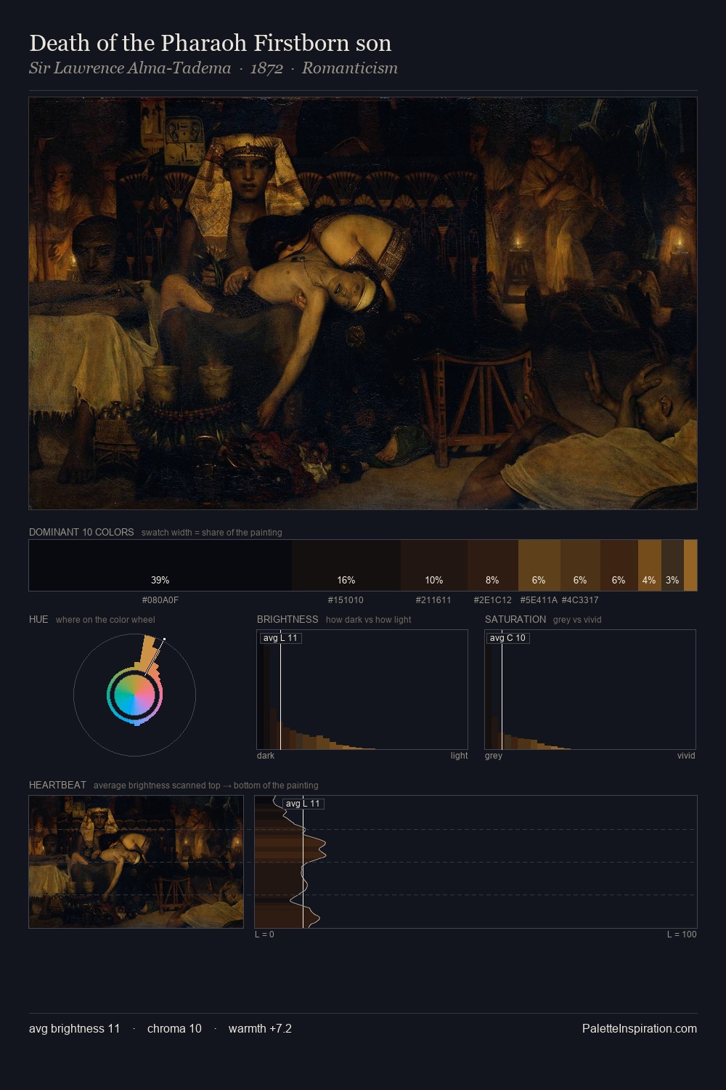
Task: Click footer stat 'chroma 10'
Action: pos(174,1028)
